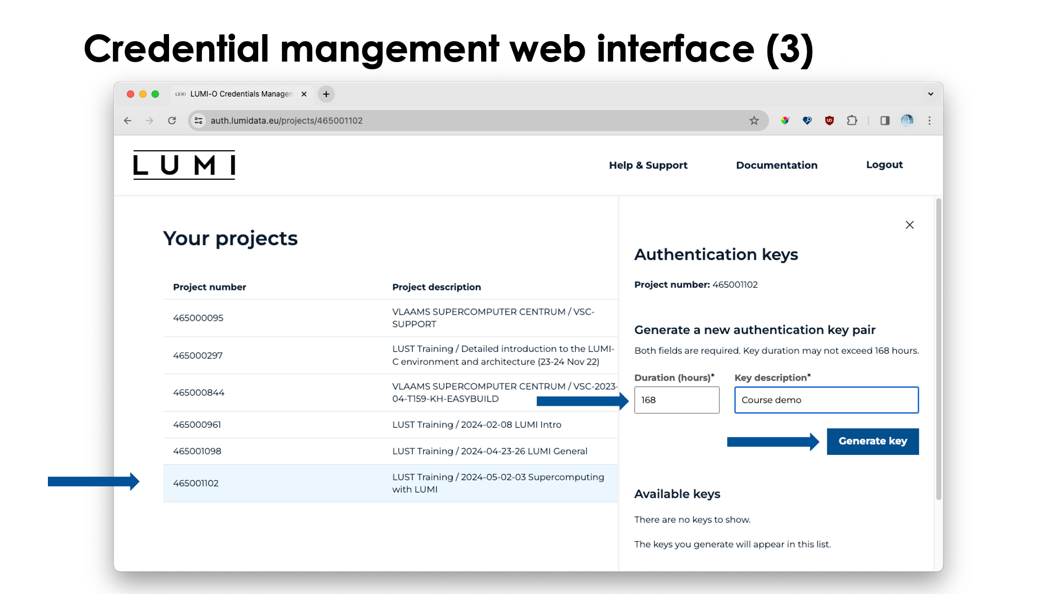Click 'The keys you generate will appear' text
Image resolution: width=1057 pixels, height=594 pixels.
coord(732,544)
